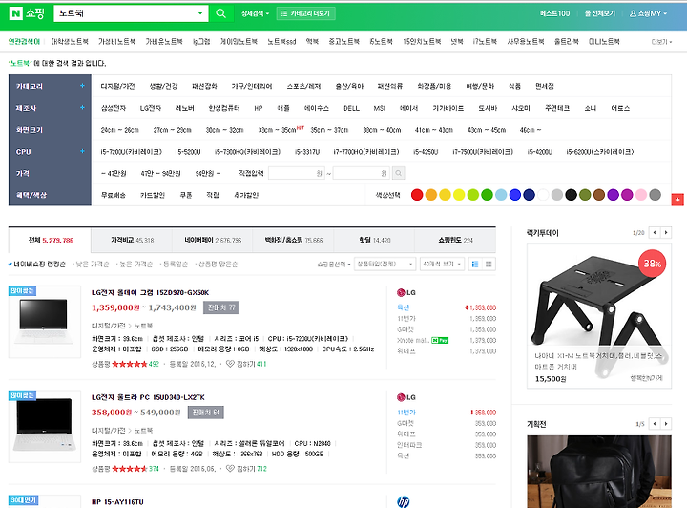Viewport: 687px width, 508px height.
Task: Open the 상세검색 dropdown
Action: 255,13
